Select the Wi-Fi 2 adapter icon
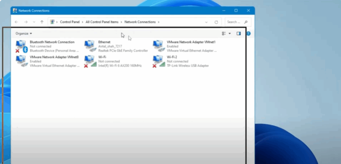Image resolution: width=341 pixels, height=164 pixels. click(x=159, y=61)
